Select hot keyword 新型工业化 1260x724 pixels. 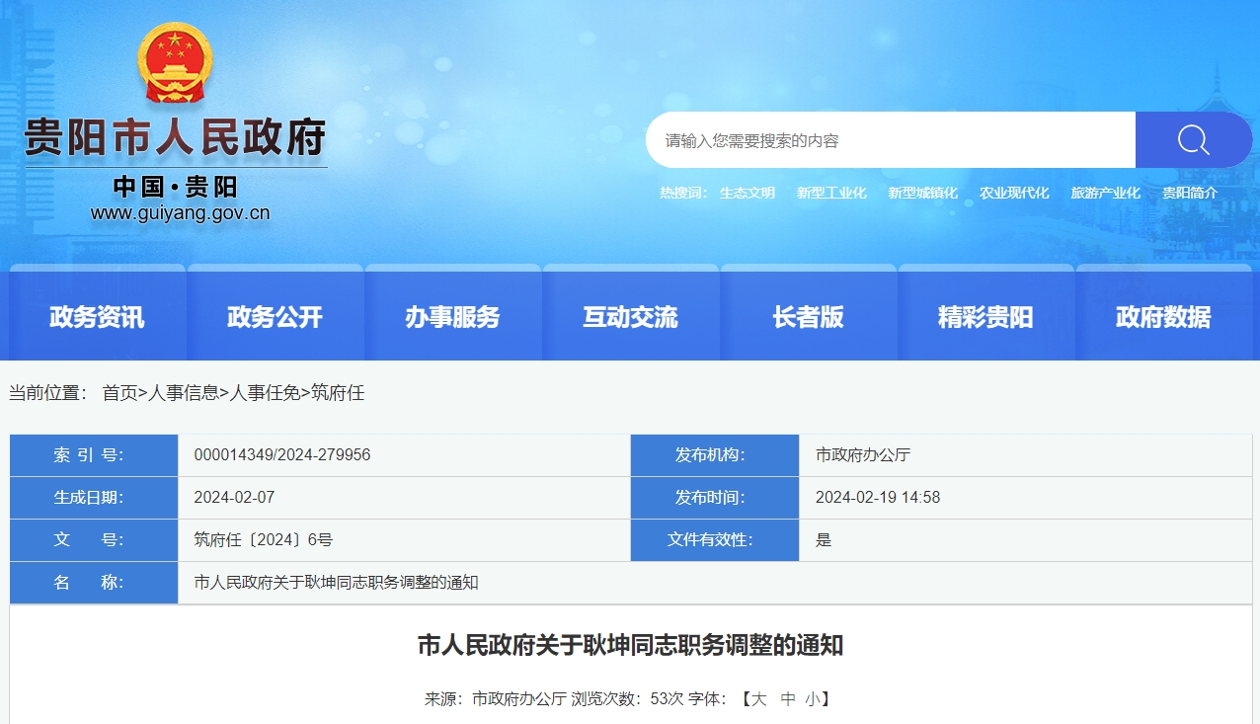[831, 193]
